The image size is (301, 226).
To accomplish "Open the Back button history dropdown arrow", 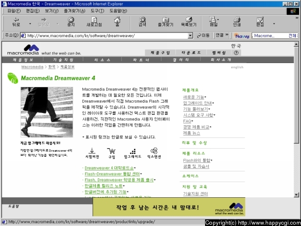I will (x=30, y=24).
